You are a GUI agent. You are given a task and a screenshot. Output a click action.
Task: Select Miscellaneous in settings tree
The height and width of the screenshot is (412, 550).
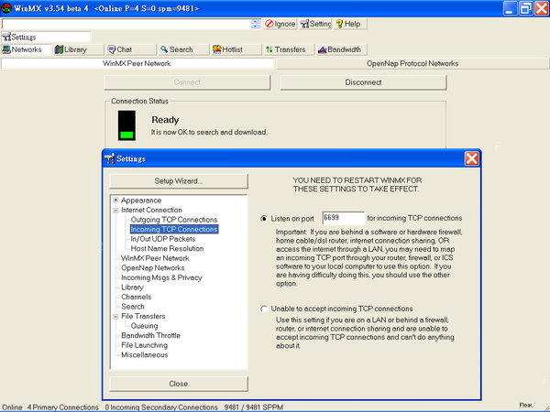(x=145, y=355)
